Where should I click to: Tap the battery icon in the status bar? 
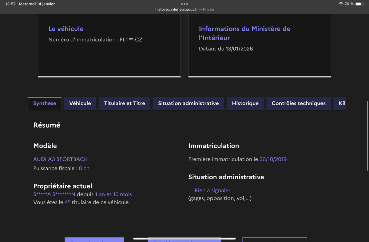[x=360, y=4]
